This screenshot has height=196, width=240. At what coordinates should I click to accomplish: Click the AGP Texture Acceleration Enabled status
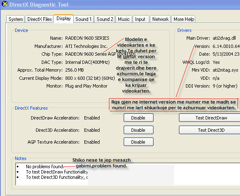click(92, 142)
